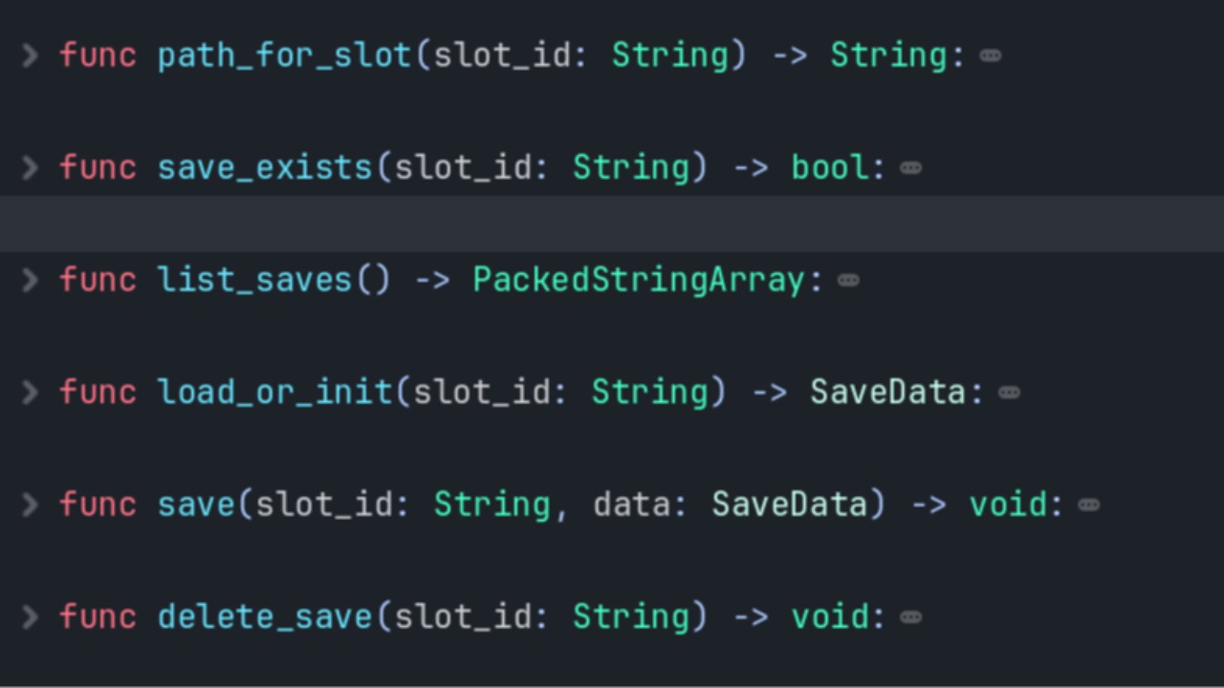Click the ellipsis icon after PackedStringArray

(848, 281)
